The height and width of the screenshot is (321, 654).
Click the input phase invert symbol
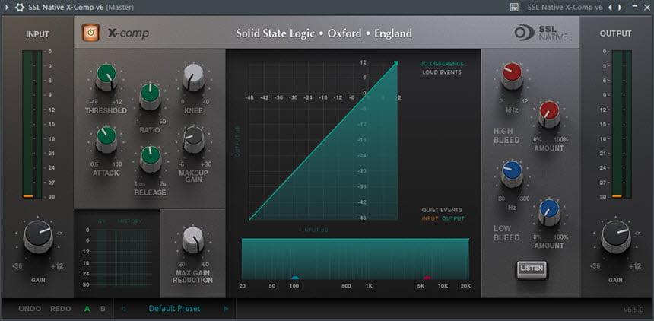59,233
